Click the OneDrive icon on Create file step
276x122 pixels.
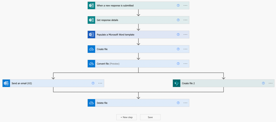click(x=91, y=49)
